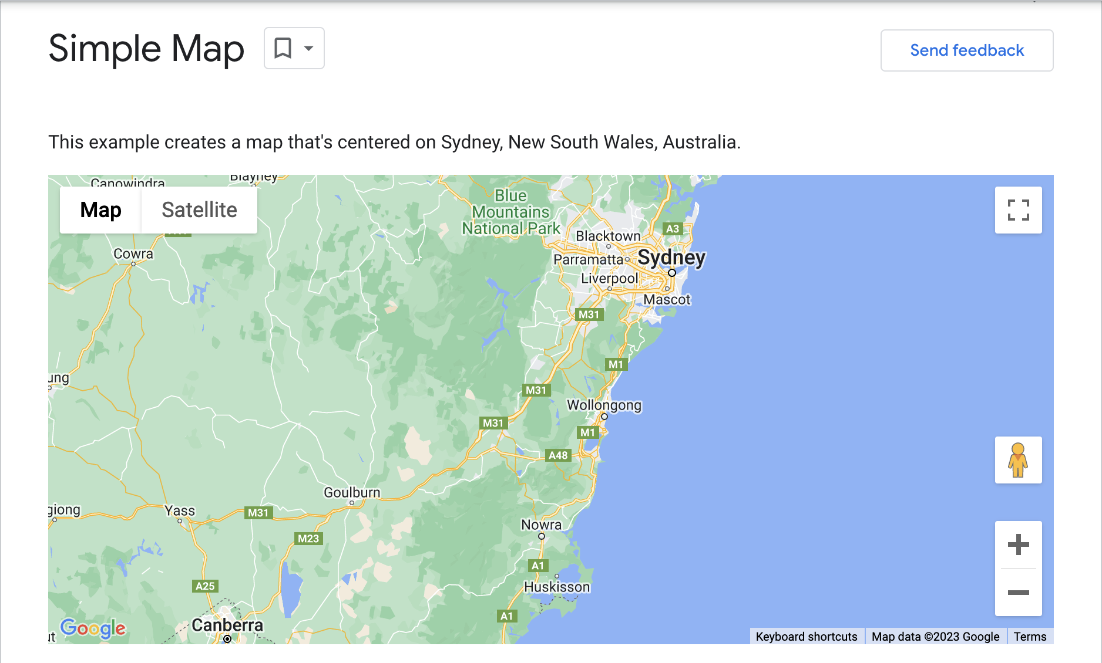Expand the bookmark dropdown arrow
Viewport: 1102px width, 663px height.
click(x=308, y=48)
